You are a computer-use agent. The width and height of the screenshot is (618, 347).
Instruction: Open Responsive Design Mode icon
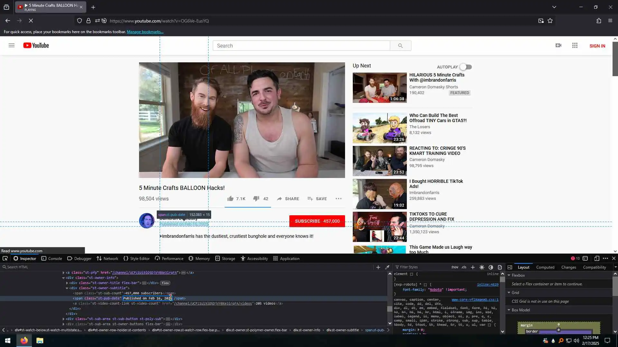click(596, 259)
